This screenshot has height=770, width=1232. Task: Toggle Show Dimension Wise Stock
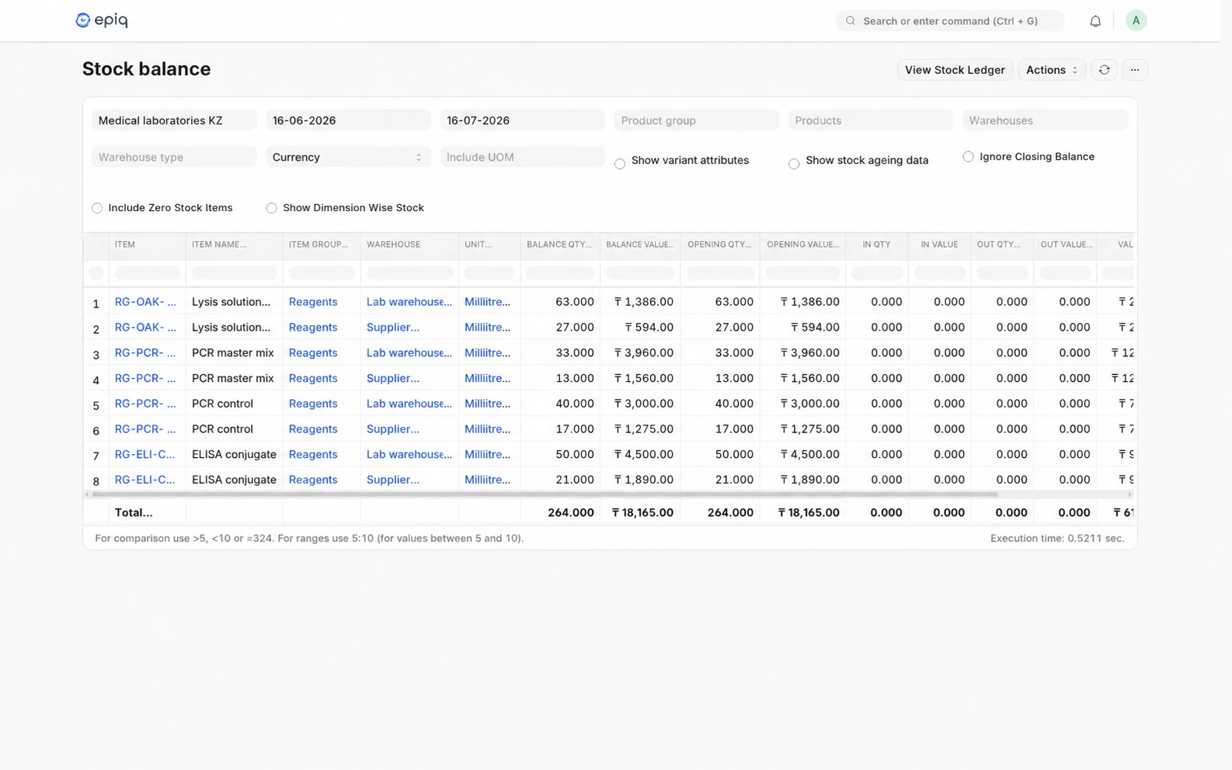pyautogui.click(x=271, y=208)
